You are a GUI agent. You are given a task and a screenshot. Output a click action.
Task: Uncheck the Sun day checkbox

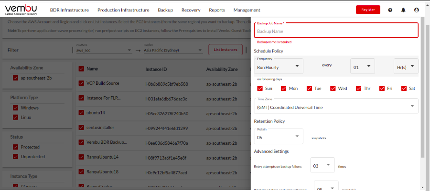(260, 88)
